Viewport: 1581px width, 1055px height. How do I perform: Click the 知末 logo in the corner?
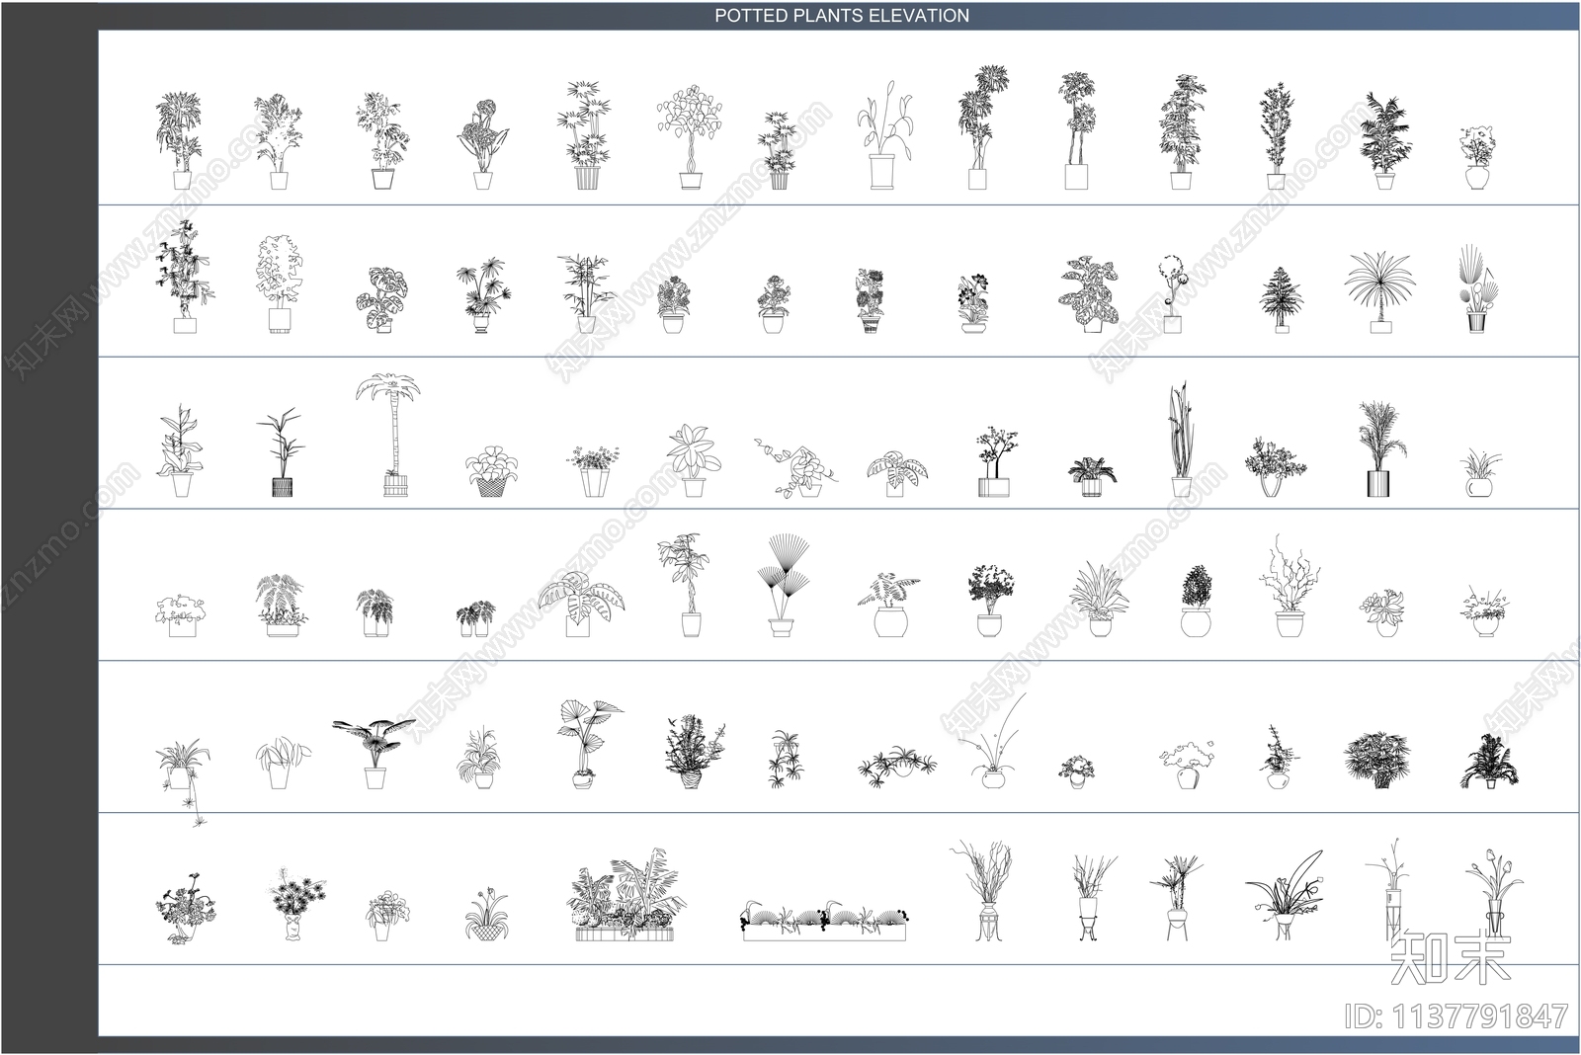tap(1450, 958)
